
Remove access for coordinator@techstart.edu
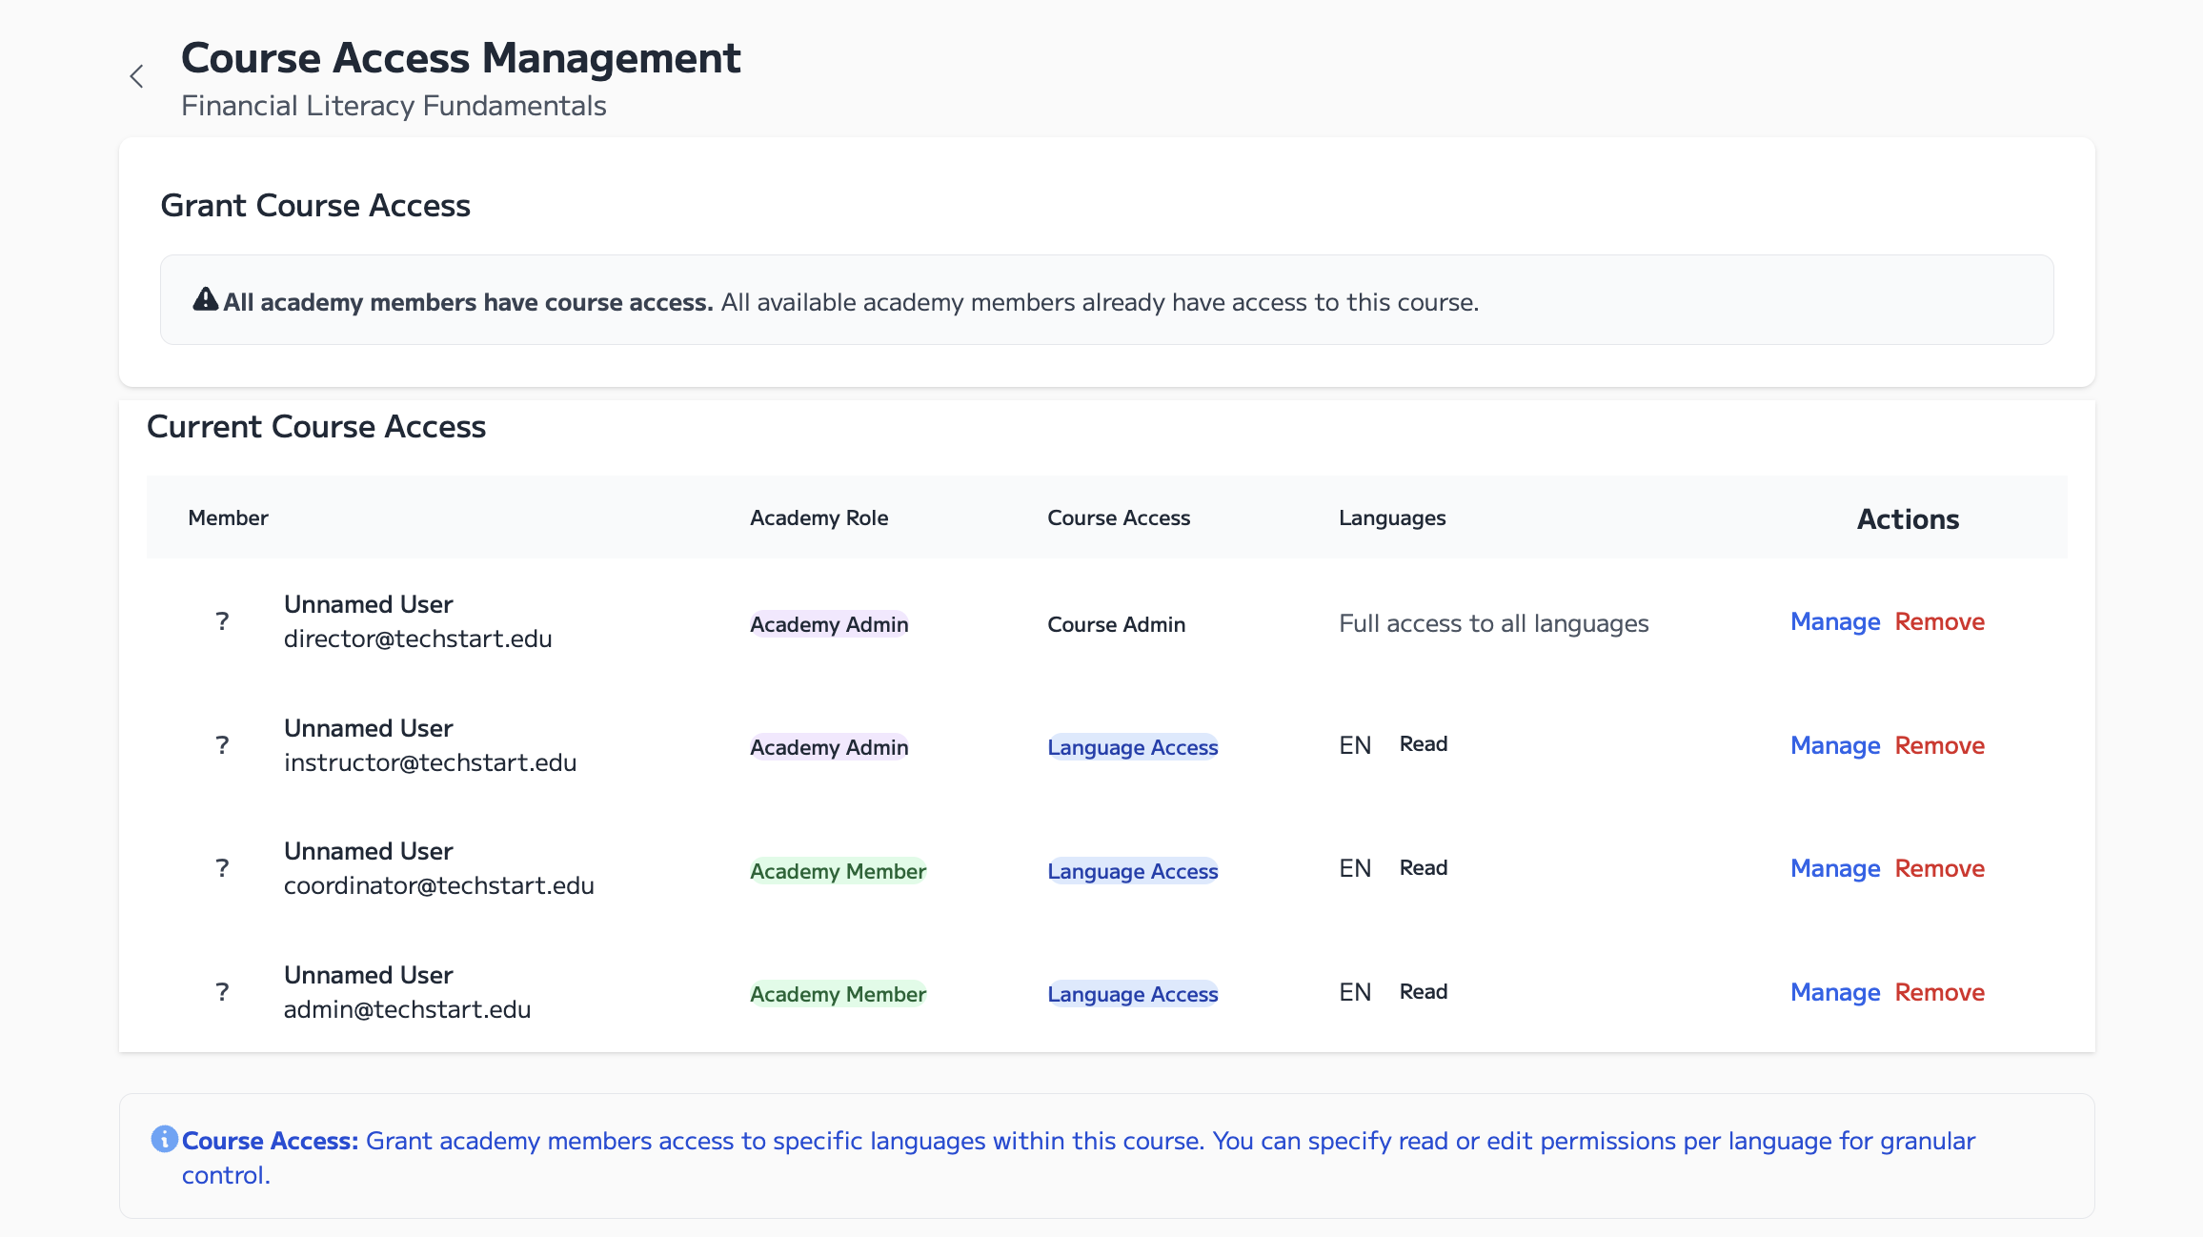tap(1939, 868)
